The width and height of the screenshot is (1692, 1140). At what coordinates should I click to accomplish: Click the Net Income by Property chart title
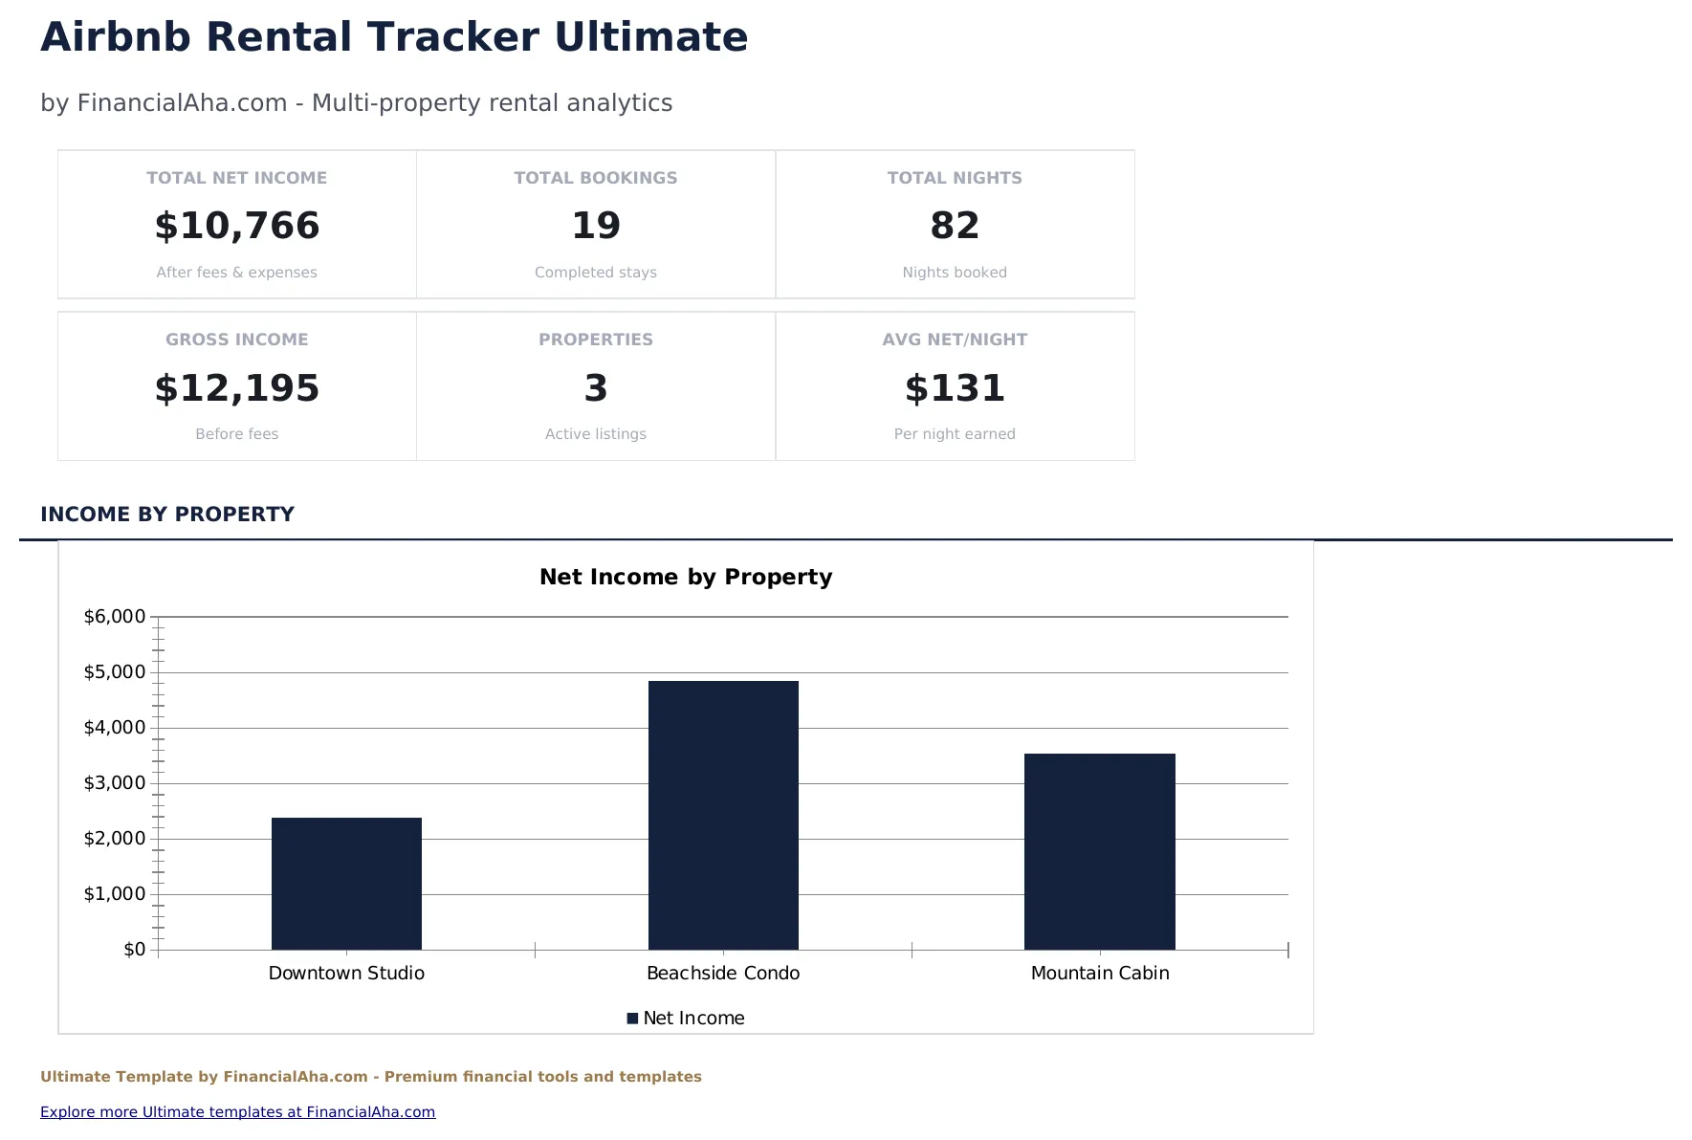[x=686, y=576]
